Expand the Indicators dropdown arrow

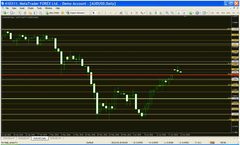[x=193, y=13]
